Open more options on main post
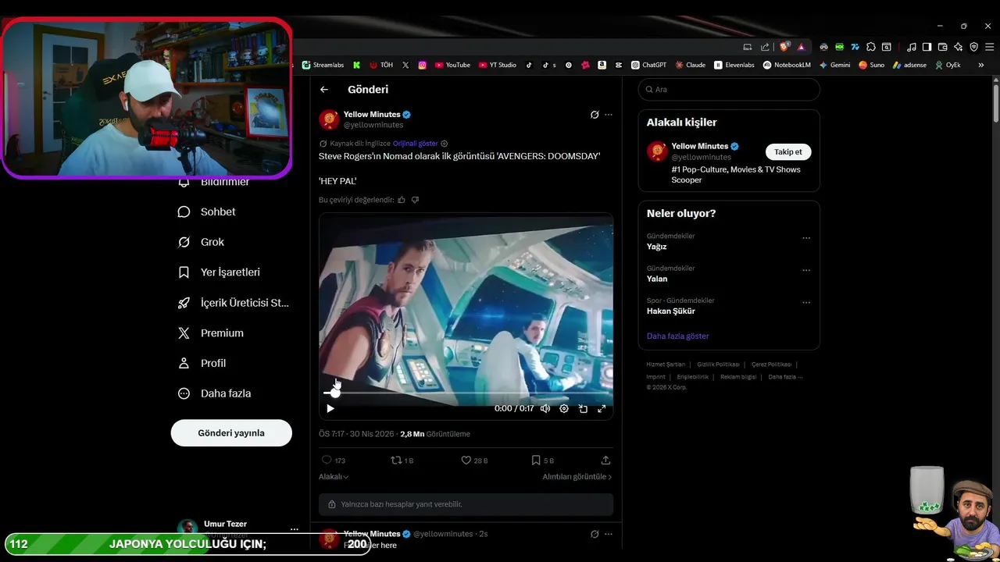This screenshot has width=1000, height=562. 609,115
